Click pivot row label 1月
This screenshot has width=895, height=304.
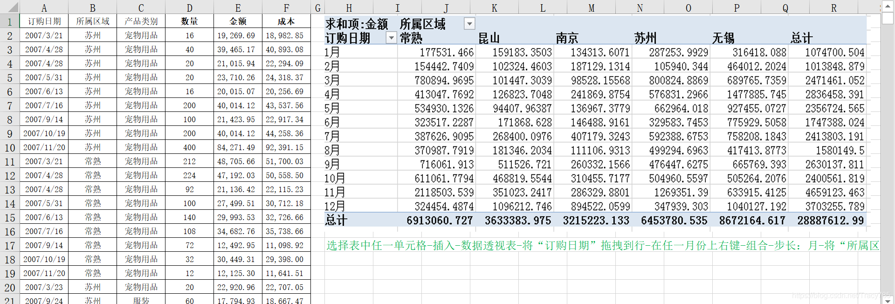pyautogui.click(x=332, y=52)
